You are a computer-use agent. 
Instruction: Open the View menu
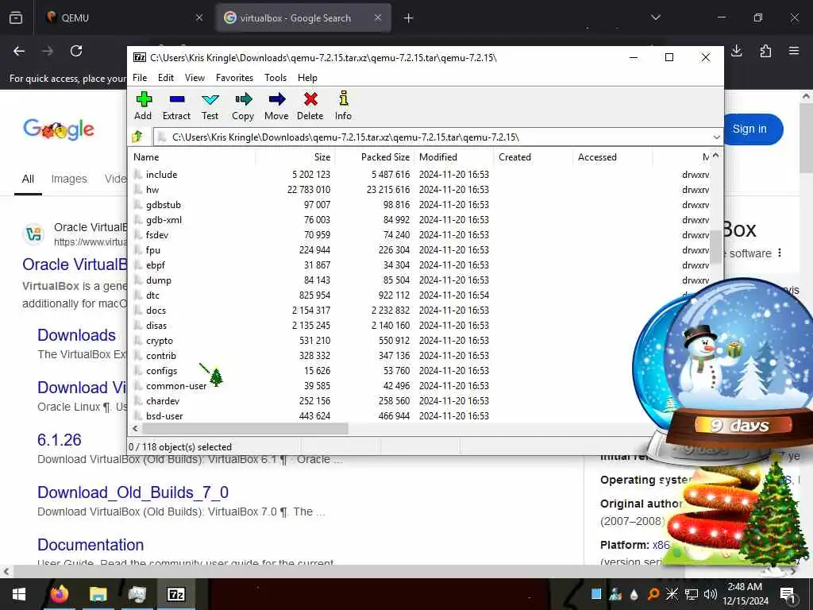(195, 78)
